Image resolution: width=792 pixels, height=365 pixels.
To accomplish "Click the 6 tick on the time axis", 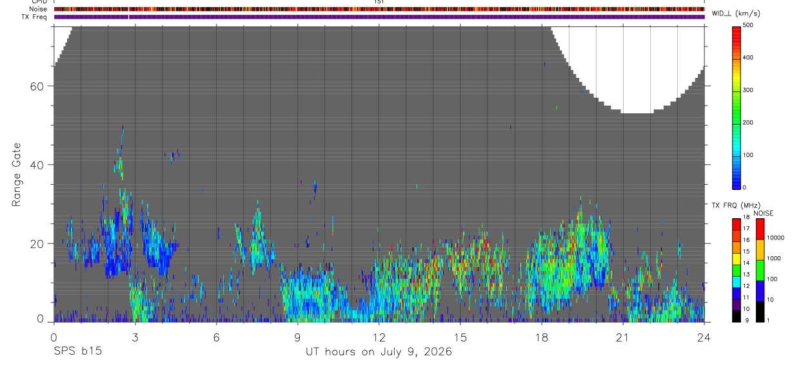I will [x=216, y=337].
